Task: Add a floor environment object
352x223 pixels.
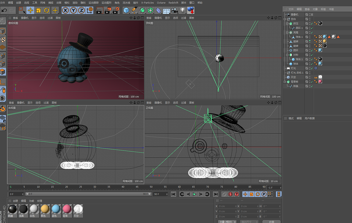Action: click(x=166, y=10)
